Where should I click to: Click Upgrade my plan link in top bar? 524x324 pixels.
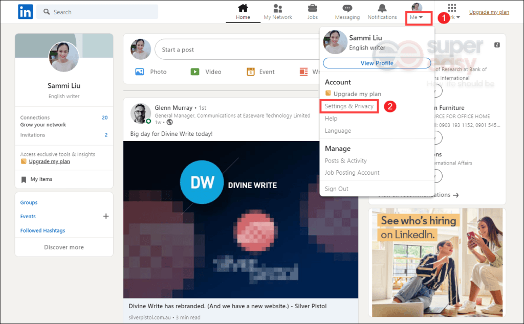point(489,12)
